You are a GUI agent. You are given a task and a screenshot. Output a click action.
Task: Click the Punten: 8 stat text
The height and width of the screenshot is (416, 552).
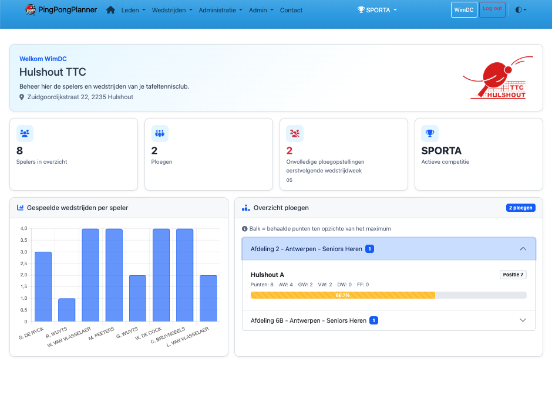[262, 285]
